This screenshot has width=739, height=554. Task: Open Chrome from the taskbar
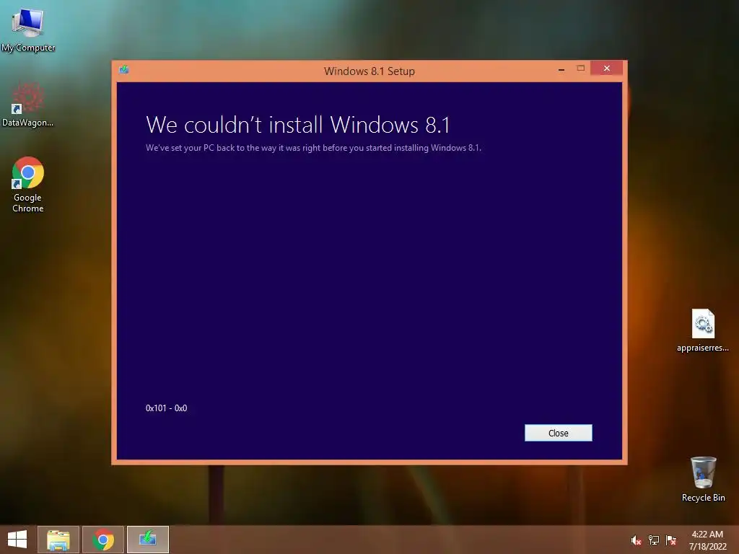[103, 540]
